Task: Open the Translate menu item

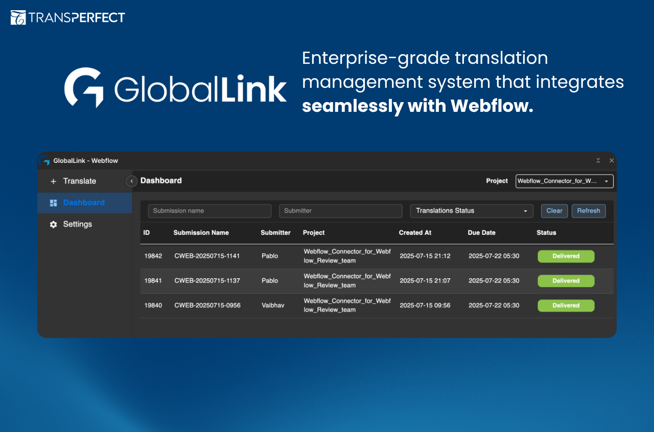Action: (79, 181)
